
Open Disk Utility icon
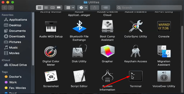(x=79, y=51)
